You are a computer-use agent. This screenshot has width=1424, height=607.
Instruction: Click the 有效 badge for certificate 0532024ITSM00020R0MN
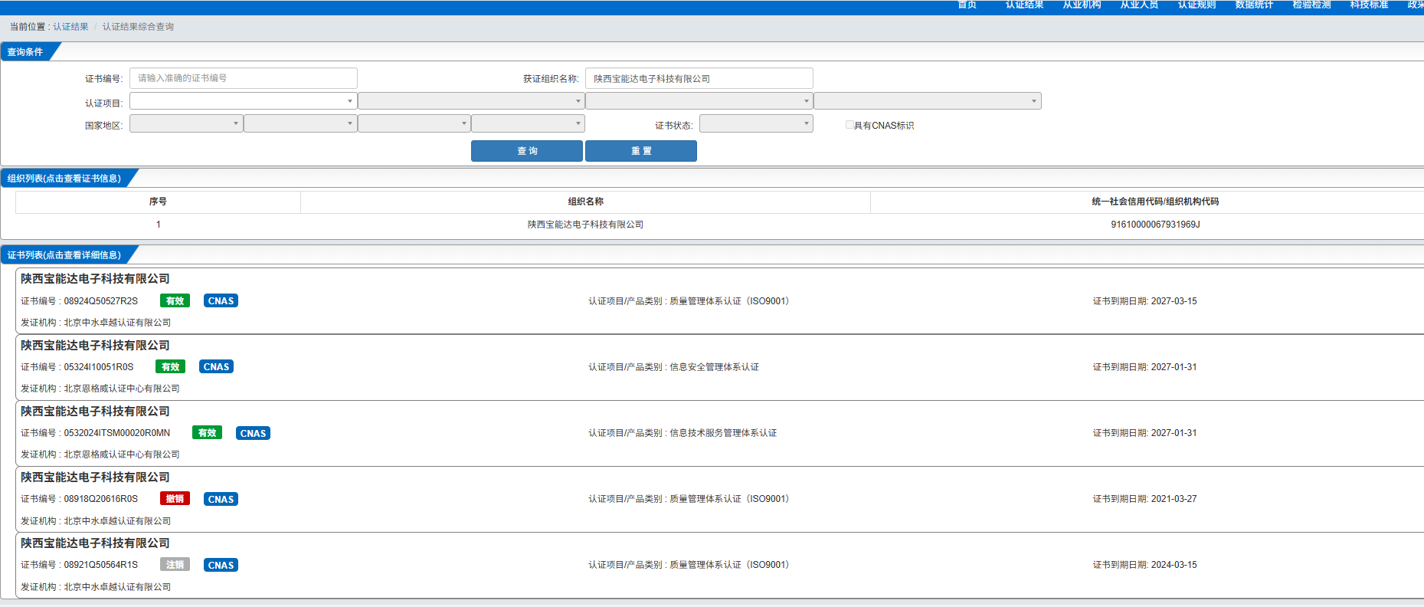click(207, 433)
